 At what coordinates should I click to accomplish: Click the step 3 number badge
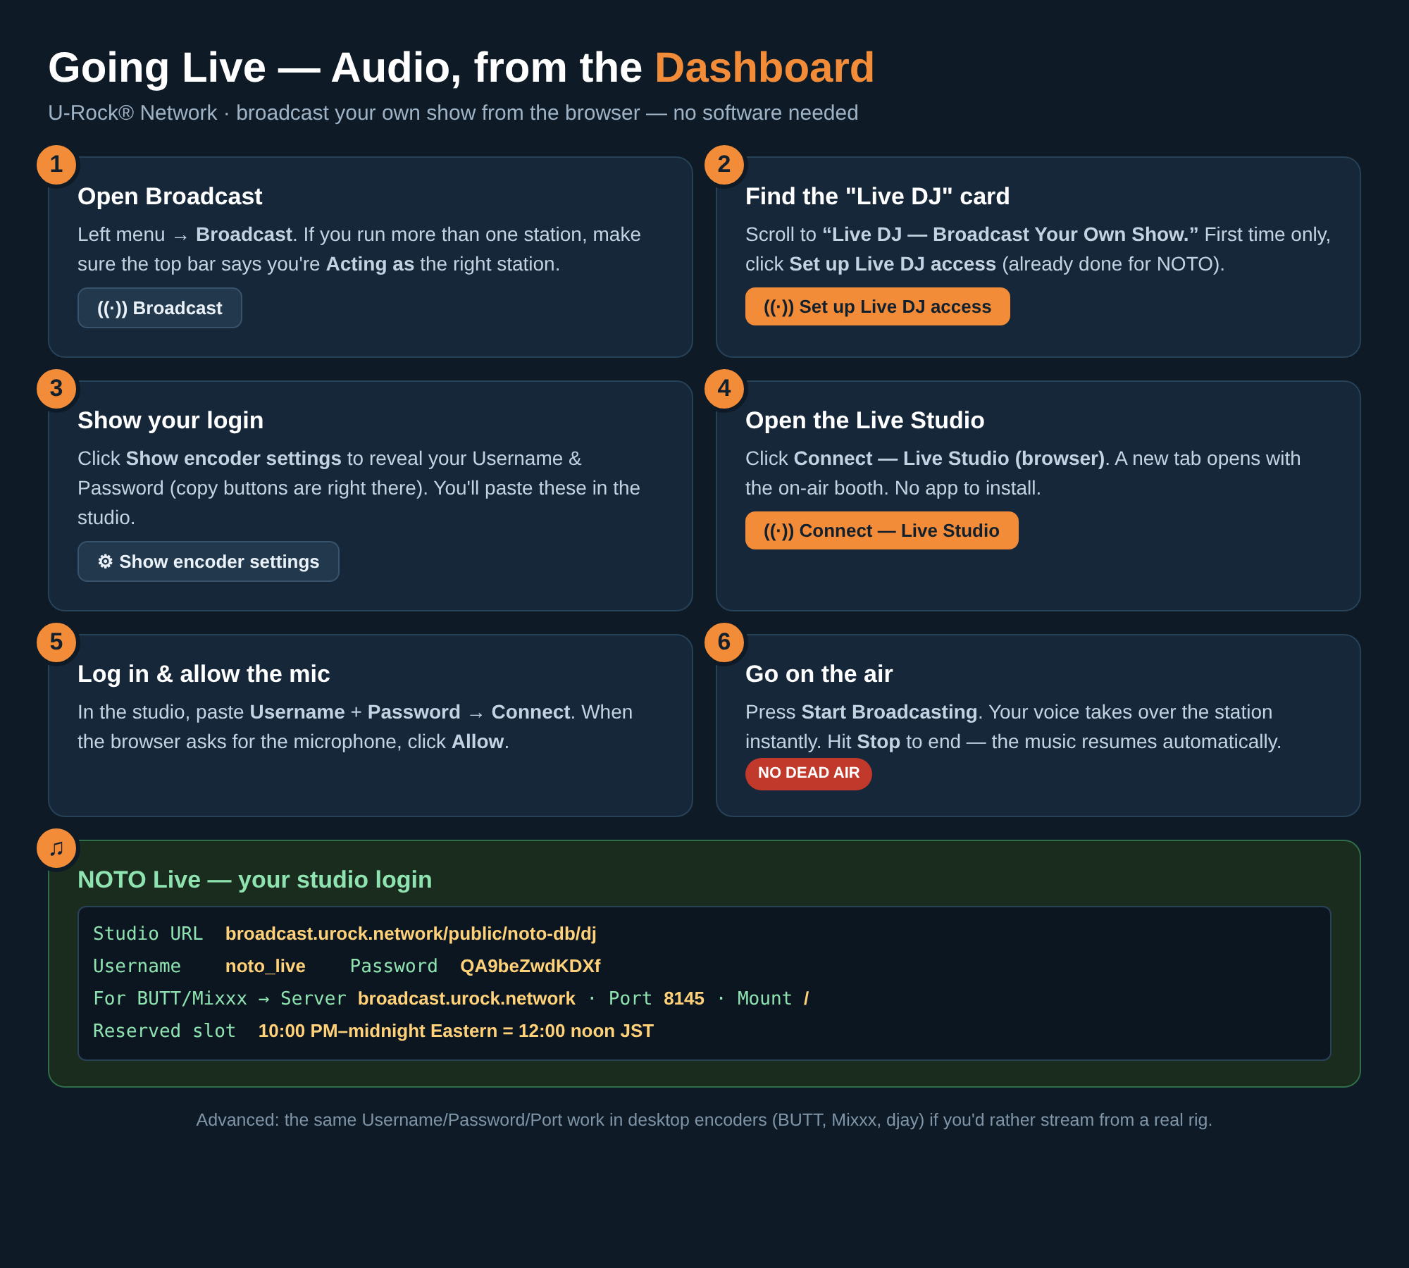point(56,389)
